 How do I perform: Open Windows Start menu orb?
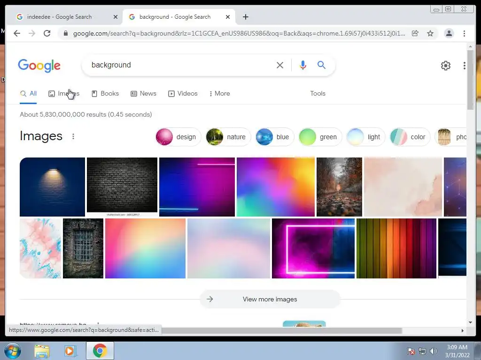click(13, 351)
